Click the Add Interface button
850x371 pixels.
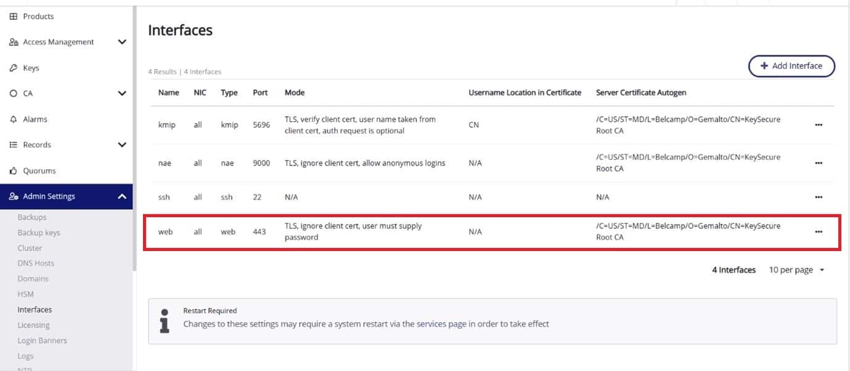(791, 66)
